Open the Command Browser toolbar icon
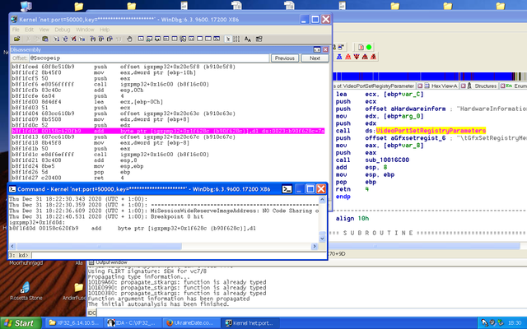The image size is (527, 329). (217, 39)
